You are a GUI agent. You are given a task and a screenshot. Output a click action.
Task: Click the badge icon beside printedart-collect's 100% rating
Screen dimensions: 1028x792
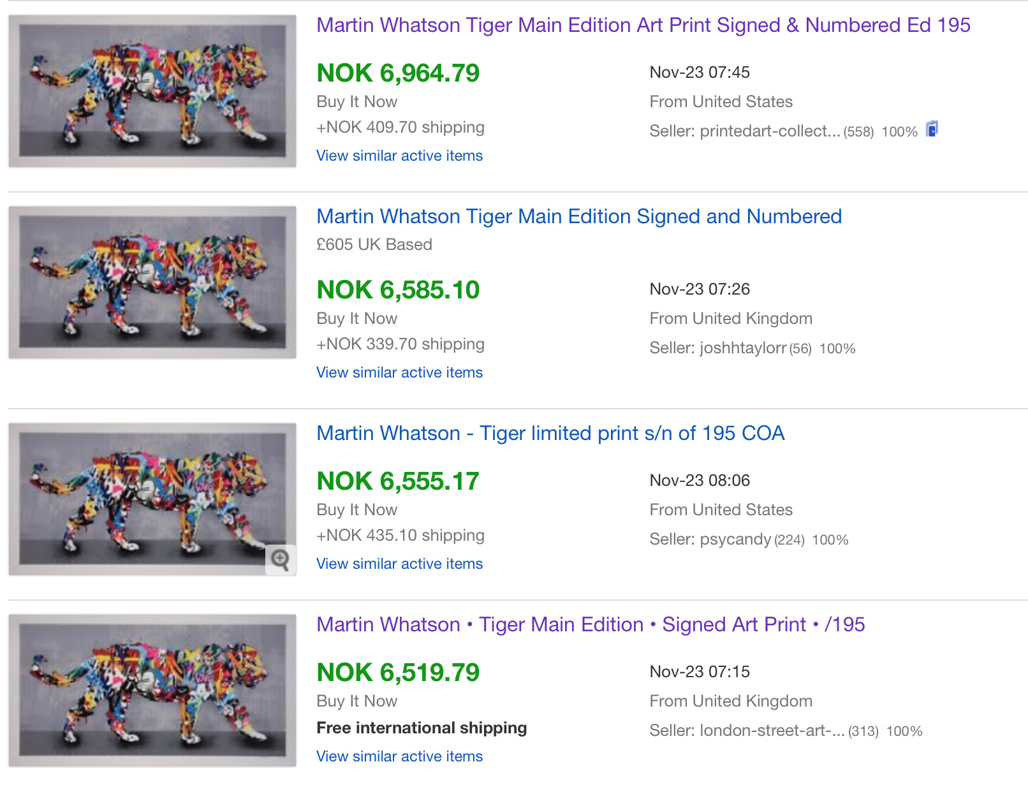point(932,129)
